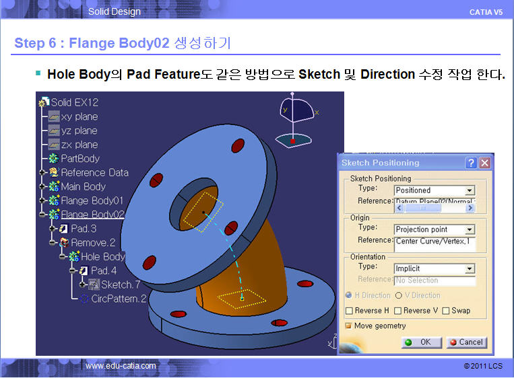Viewport: 514px width, 378px height.
Task: Select the Sketch.7 icon in tree
Action: point(94,285)
